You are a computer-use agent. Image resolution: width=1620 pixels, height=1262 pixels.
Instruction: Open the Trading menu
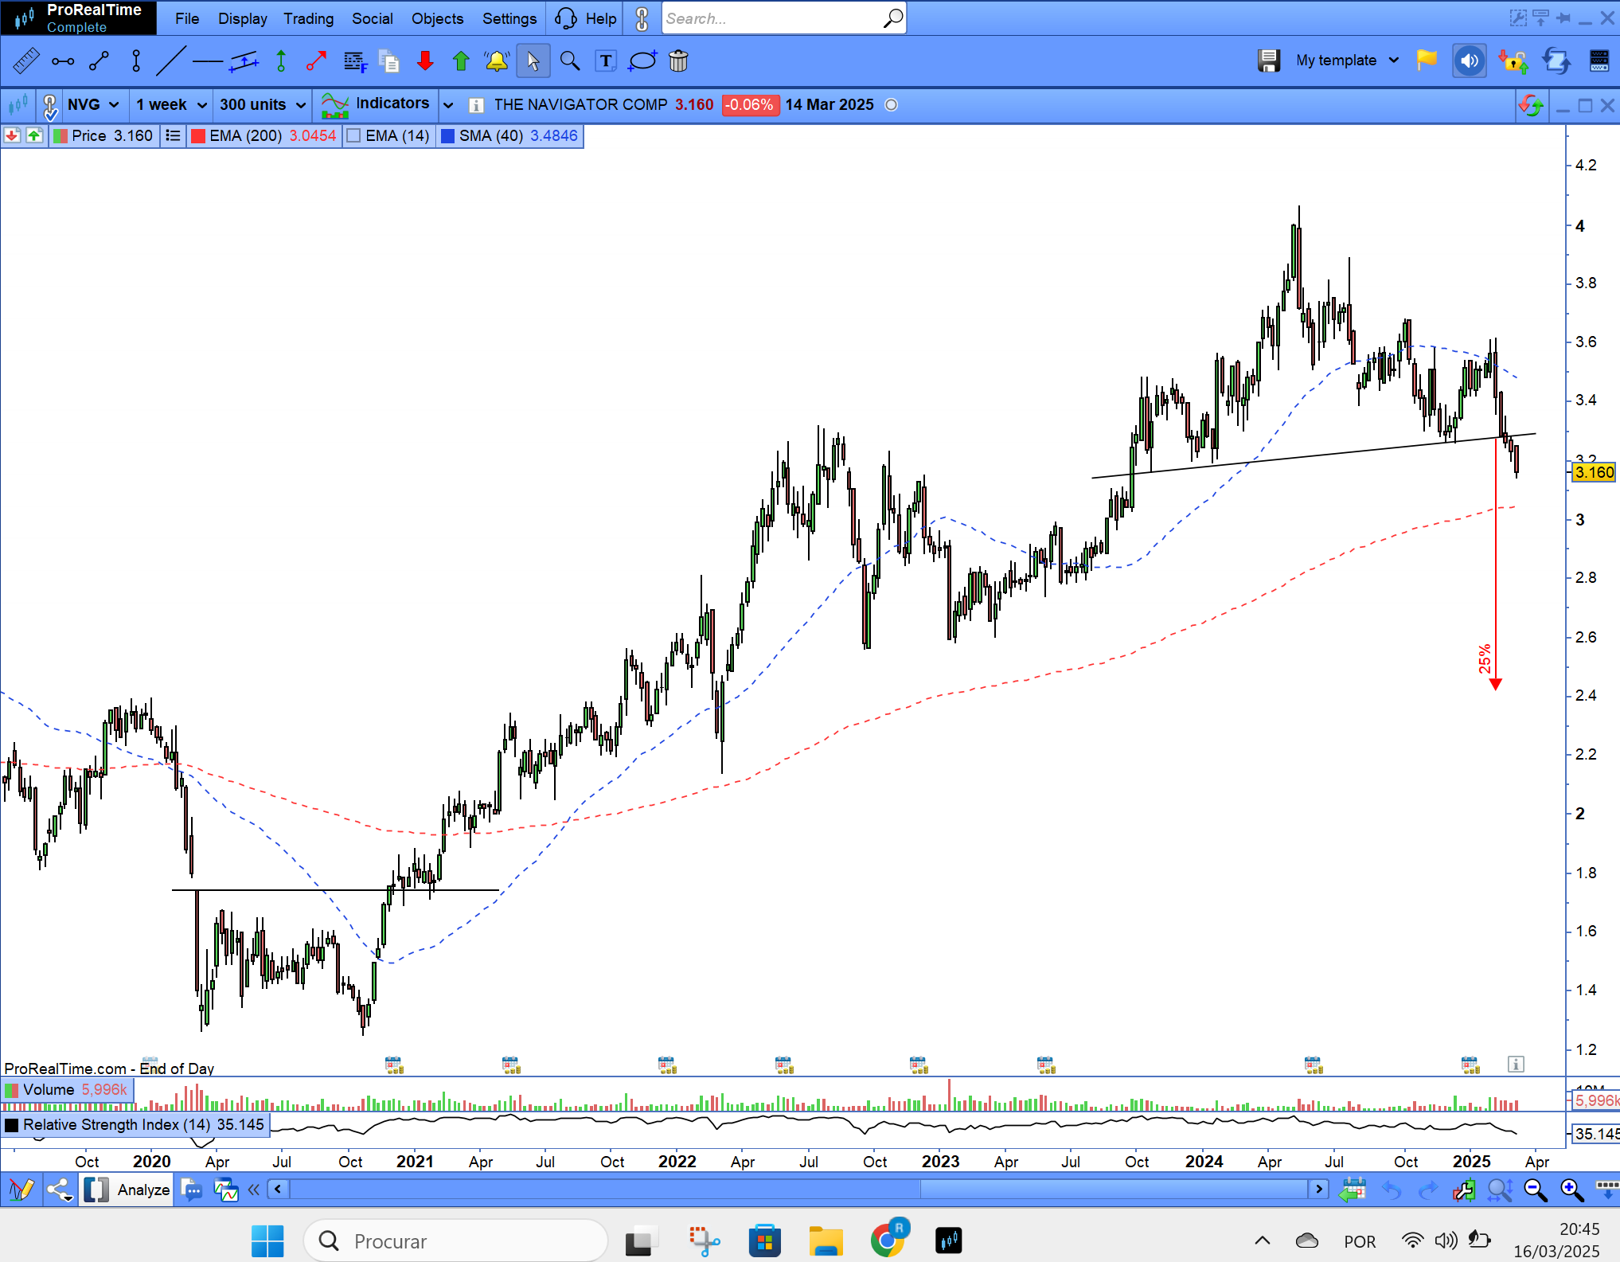coord(308,18)
